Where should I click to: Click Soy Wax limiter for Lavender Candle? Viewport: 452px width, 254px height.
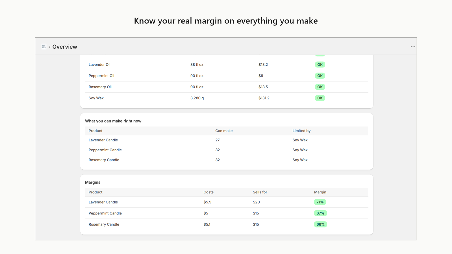coord(300,140)
